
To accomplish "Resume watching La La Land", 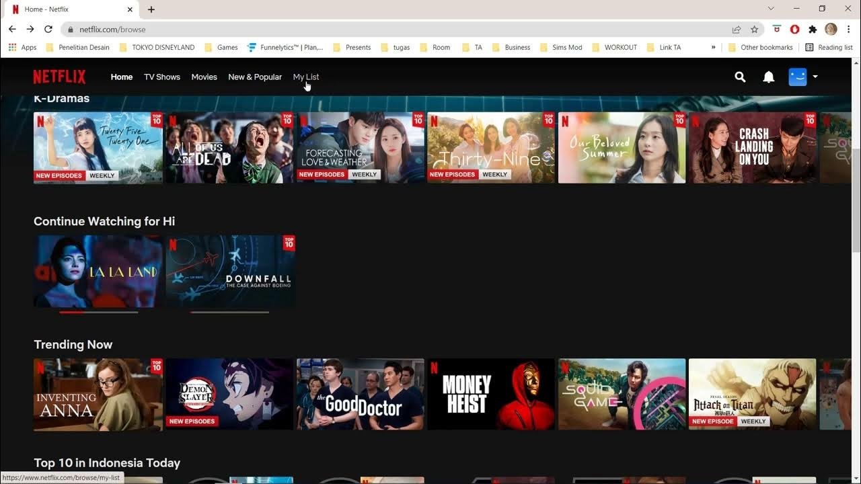I will [x=98, y=272].
